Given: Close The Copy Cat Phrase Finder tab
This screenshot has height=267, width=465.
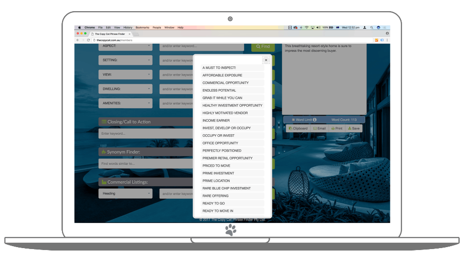Looking at the screenshot, I should pyautogui.click(x=129, y=34).
